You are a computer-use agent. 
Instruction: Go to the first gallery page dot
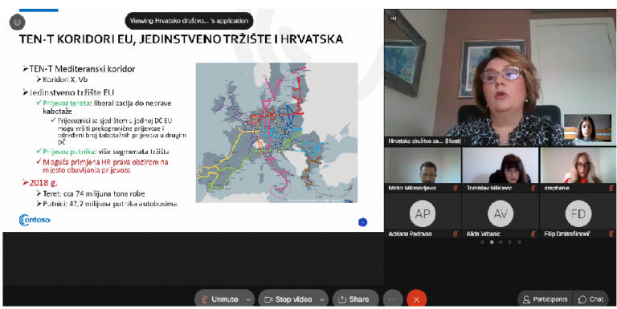482,242
